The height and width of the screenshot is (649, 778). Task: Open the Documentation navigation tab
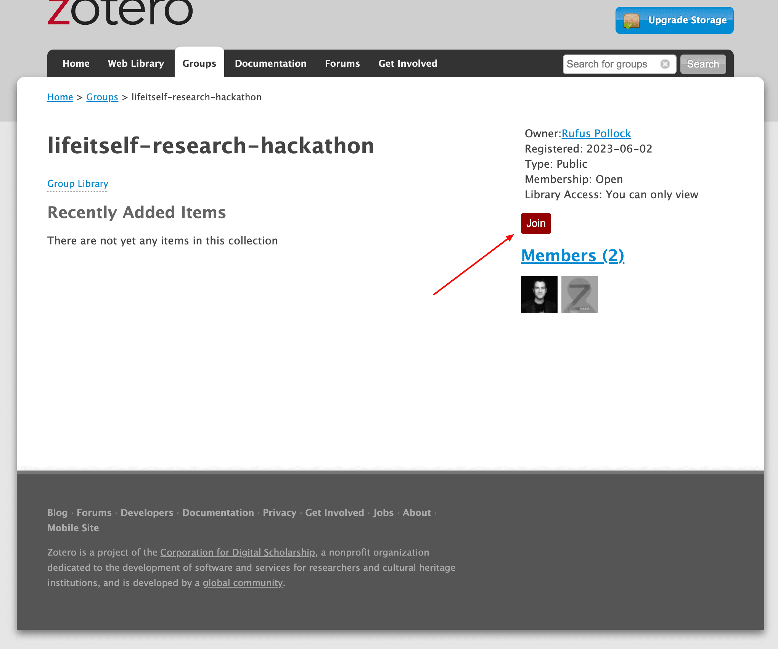(270, 63)
